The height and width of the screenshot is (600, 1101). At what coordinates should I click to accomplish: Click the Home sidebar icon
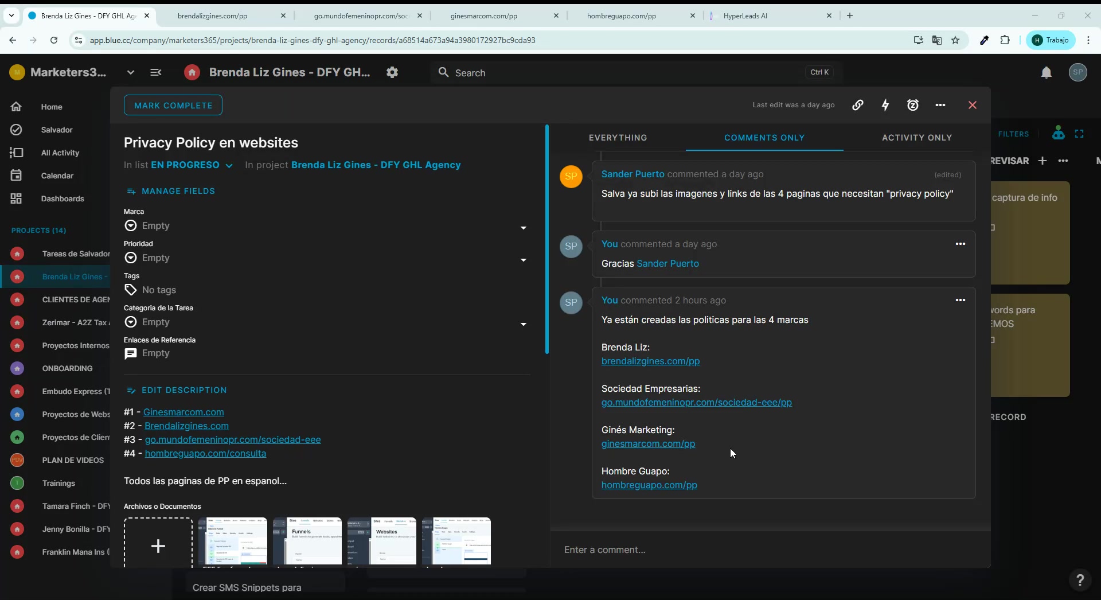(16, 107)
